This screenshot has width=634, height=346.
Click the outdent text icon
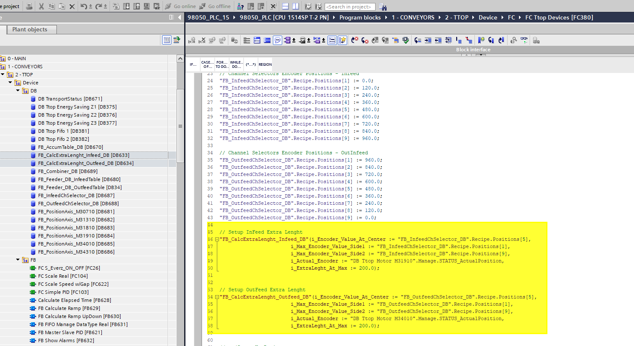pyautogui.click(x=438, y=40)
